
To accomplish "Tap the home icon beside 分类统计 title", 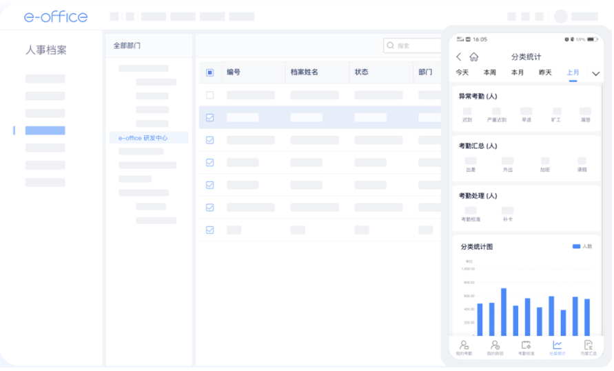I will tap(474, 57).
